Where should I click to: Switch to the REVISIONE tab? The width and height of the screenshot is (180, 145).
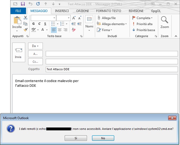point(136,11)
